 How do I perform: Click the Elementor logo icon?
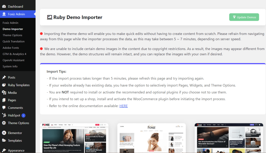[x=4, y=133]
